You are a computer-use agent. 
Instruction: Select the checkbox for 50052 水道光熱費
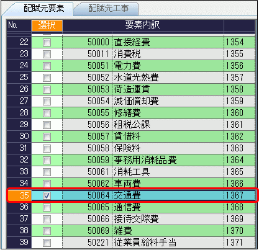[47, 78]
